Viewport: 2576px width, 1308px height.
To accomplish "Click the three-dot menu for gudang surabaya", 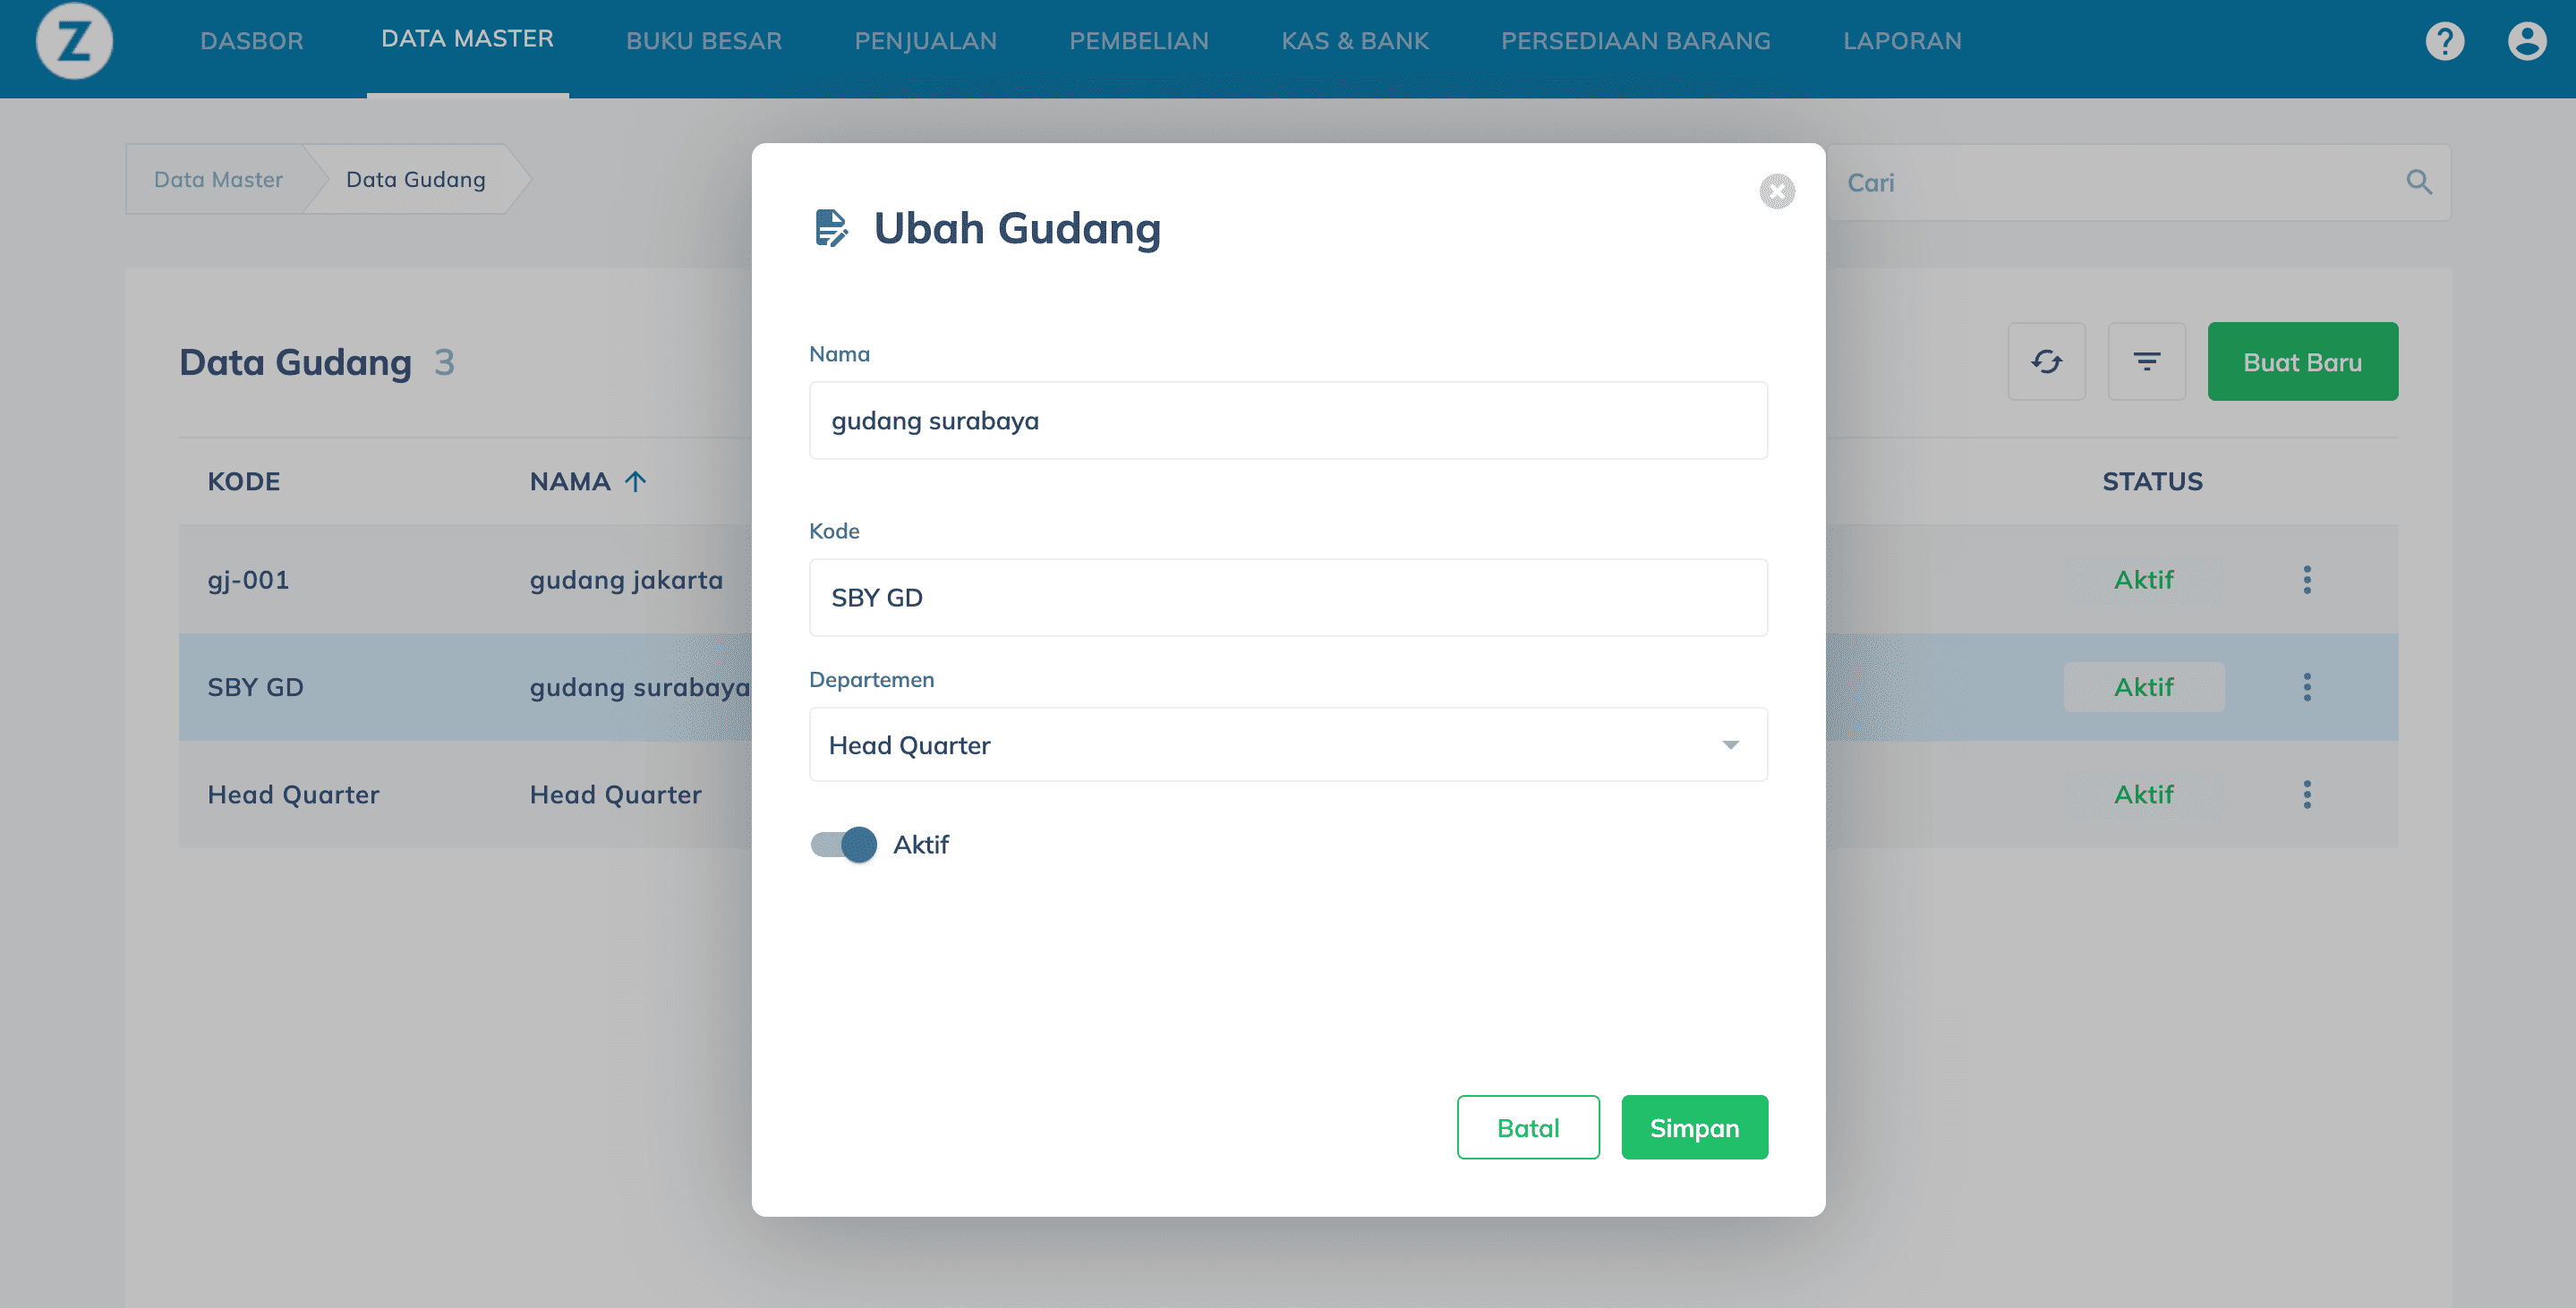I will (2307, 685).
